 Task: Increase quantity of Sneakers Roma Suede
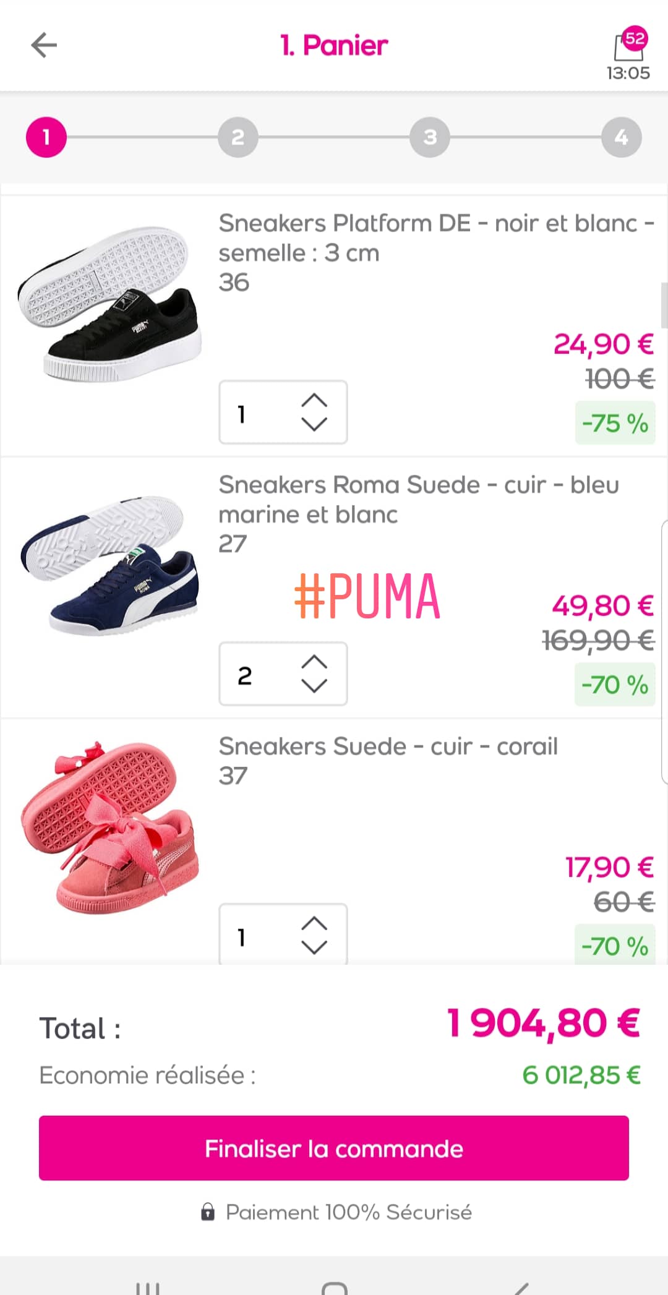tap(314, 662)
